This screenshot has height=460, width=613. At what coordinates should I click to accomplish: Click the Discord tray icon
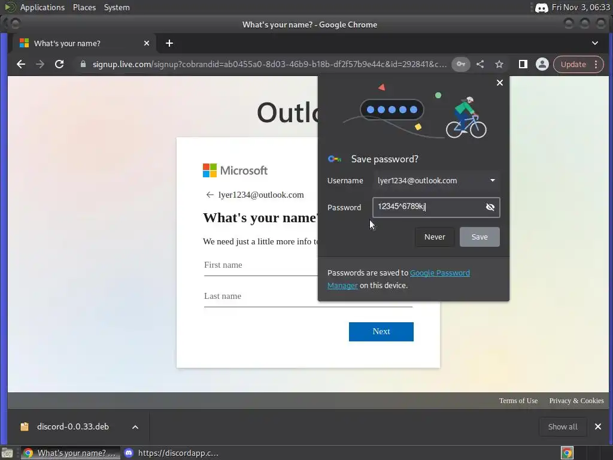(x=541, y=7)
